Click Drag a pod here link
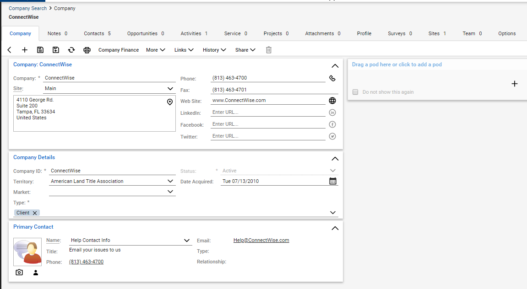The image size is (527, 289). point(397,64)
